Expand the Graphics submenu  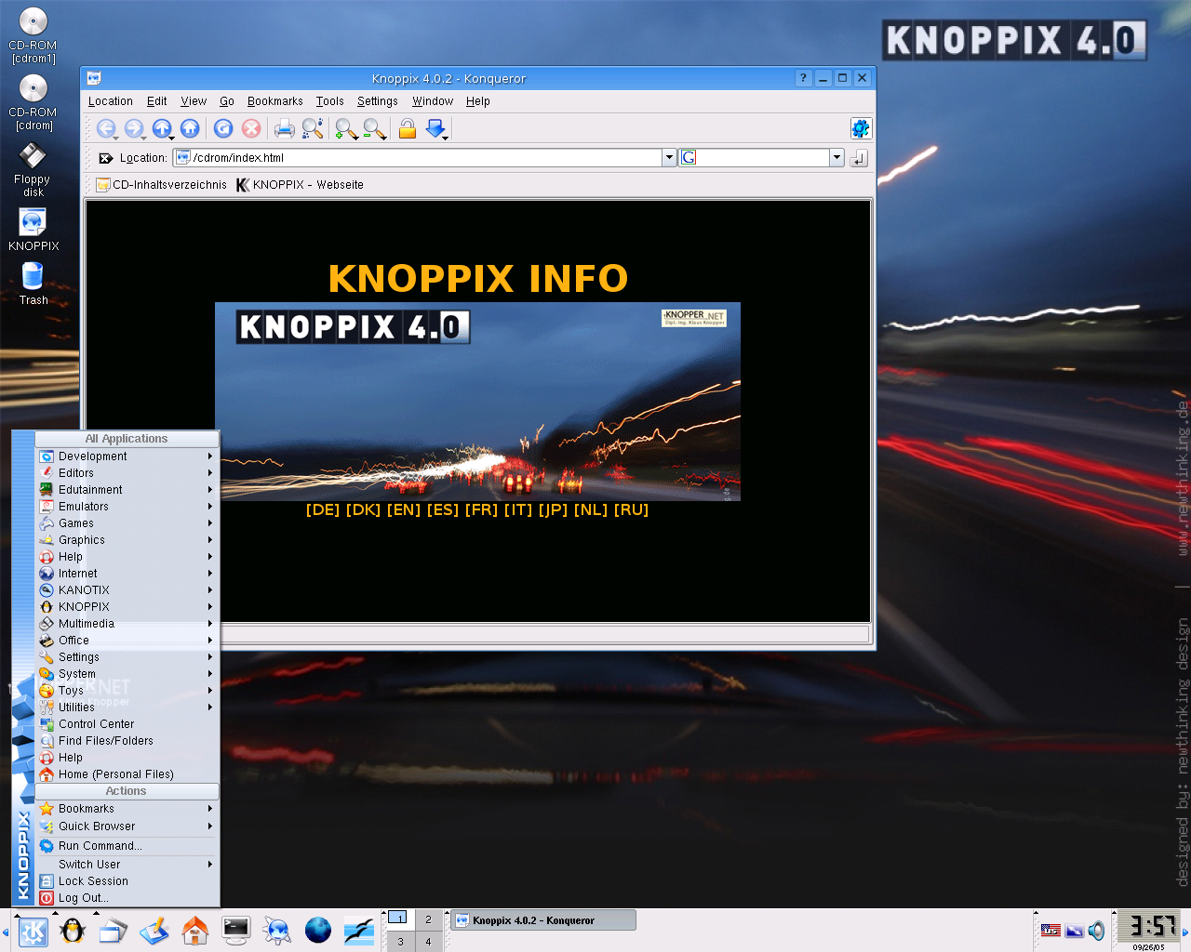[x=127, y=540]
